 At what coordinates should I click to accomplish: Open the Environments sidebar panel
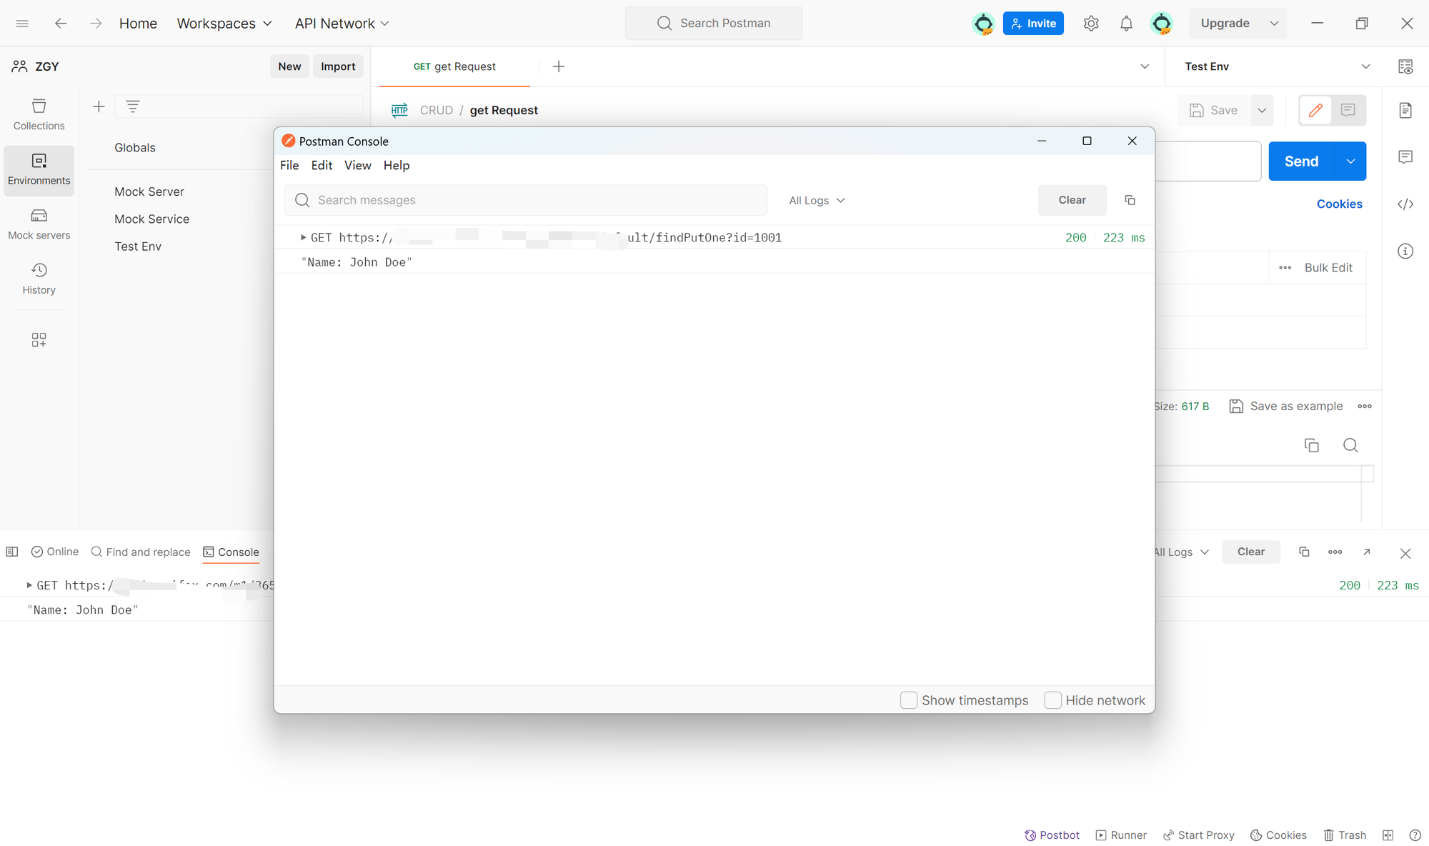point(39,170)
